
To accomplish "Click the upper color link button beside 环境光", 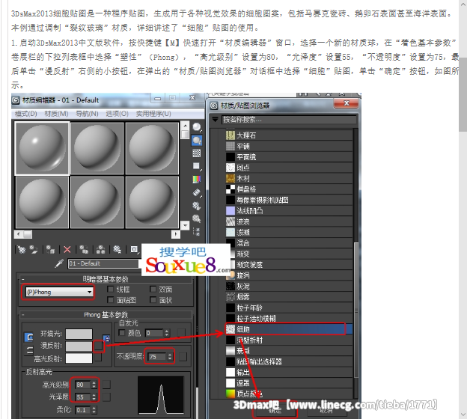I will [x=29, y=337].
